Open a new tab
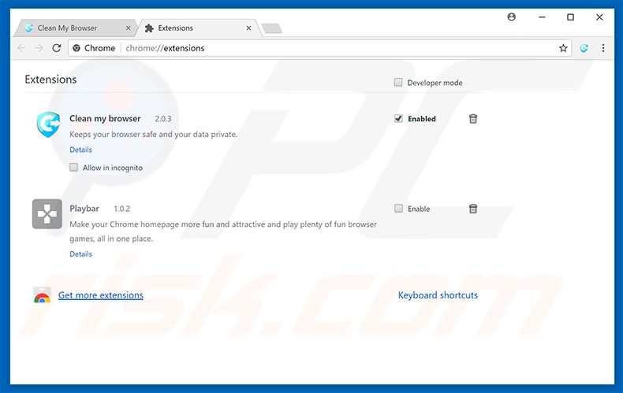 click(272, 28)
